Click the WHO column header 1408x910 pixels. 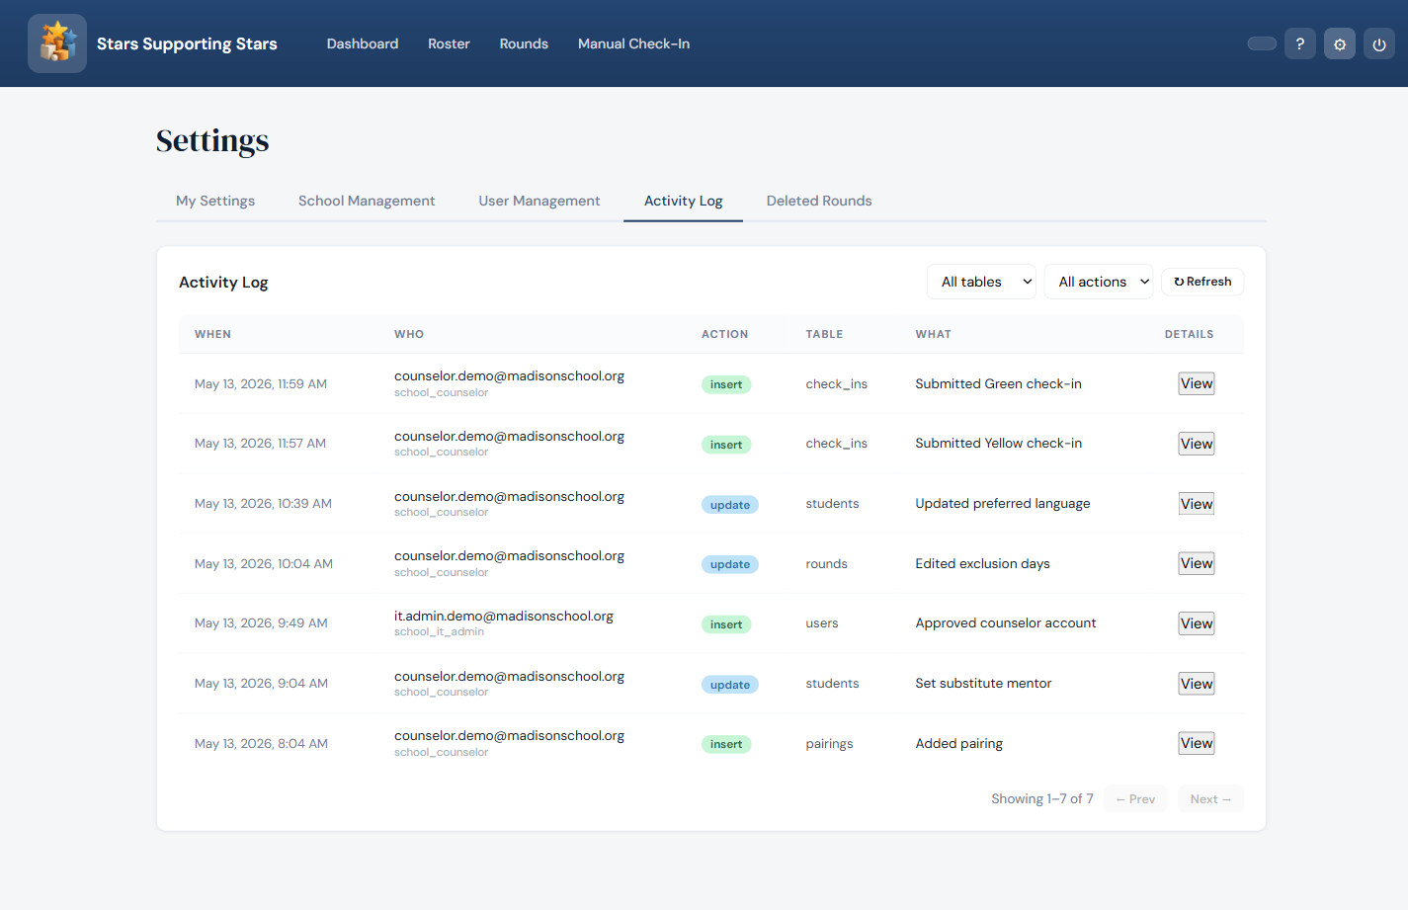tap(409, 334)
